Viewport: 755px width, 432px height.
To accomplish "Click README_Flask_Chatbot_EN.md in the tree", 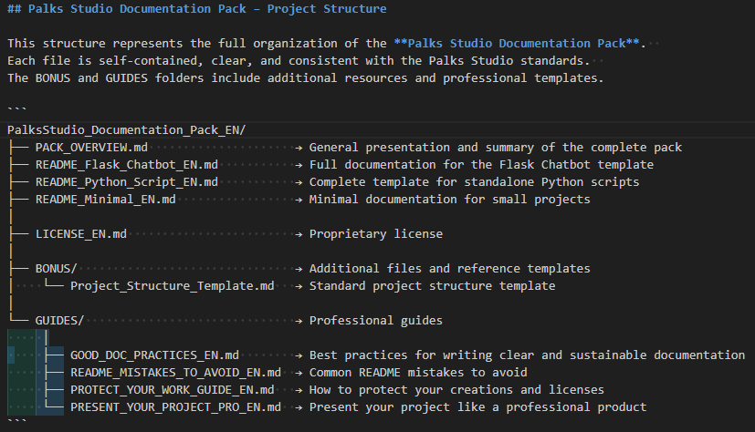I will point(127,165).
